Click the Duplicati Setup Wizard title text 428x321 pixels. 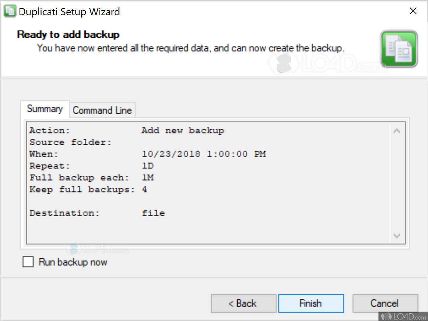pyautogui.click(x=69, y=12)
